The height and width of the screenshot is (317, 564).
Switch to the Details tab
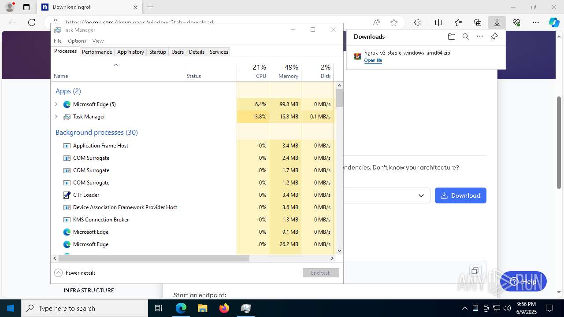click(x=197, y=52)
